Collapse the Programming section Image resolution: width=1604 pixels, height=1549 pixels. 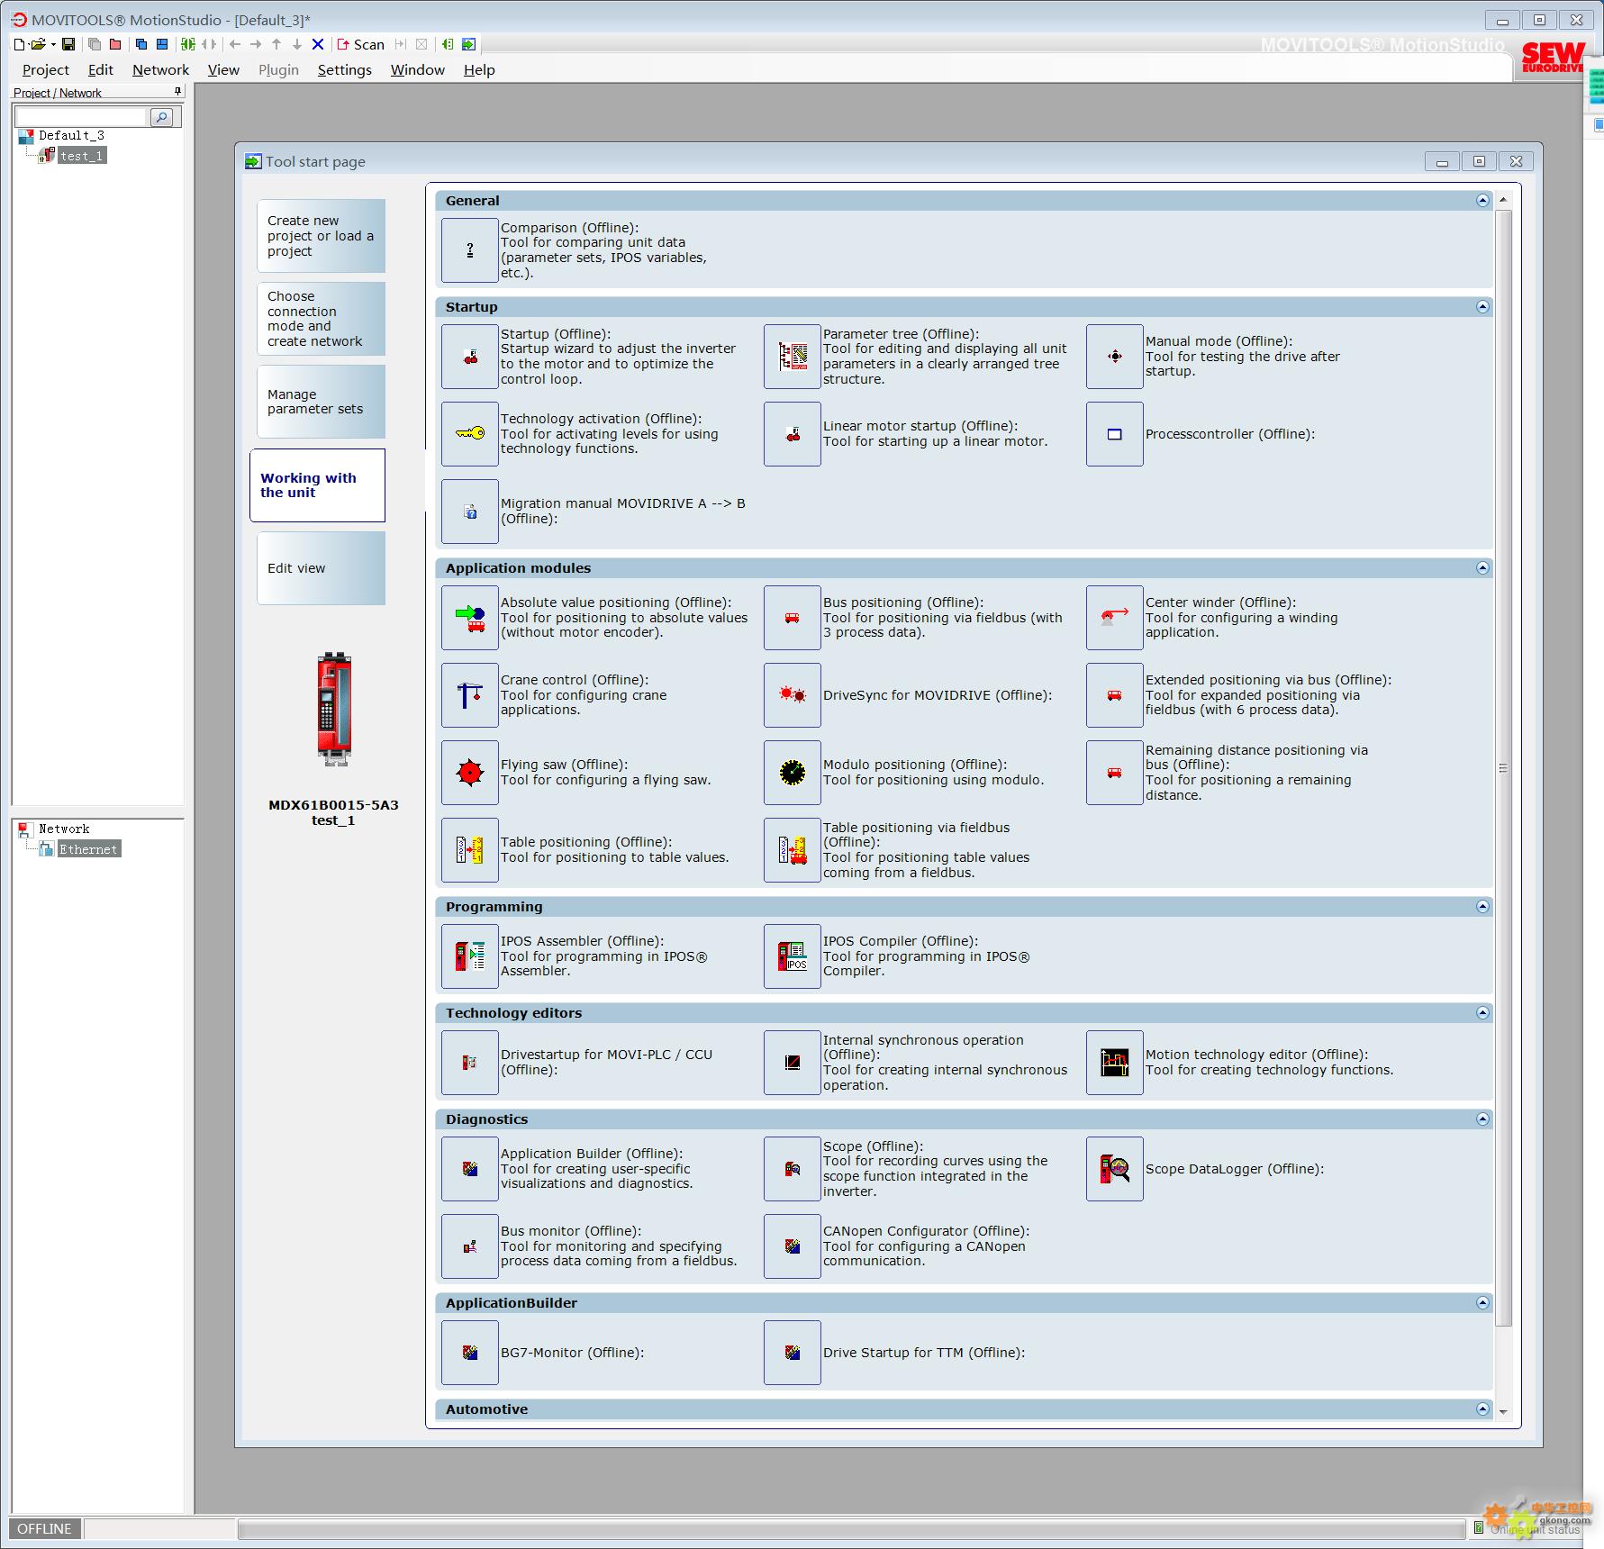click(x=1482, y=907)
